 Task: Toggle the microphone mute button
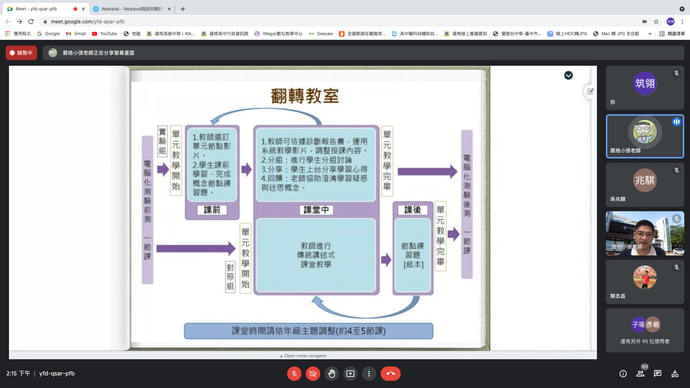pyautogui.click(x=294, y=374)
